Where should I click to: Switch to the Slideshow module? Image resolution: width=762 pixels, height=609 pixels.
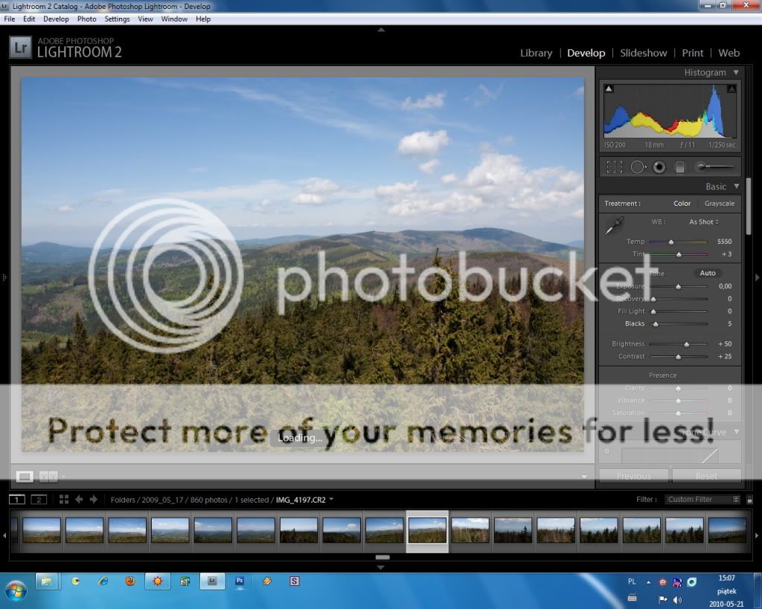tap(644, 53)
